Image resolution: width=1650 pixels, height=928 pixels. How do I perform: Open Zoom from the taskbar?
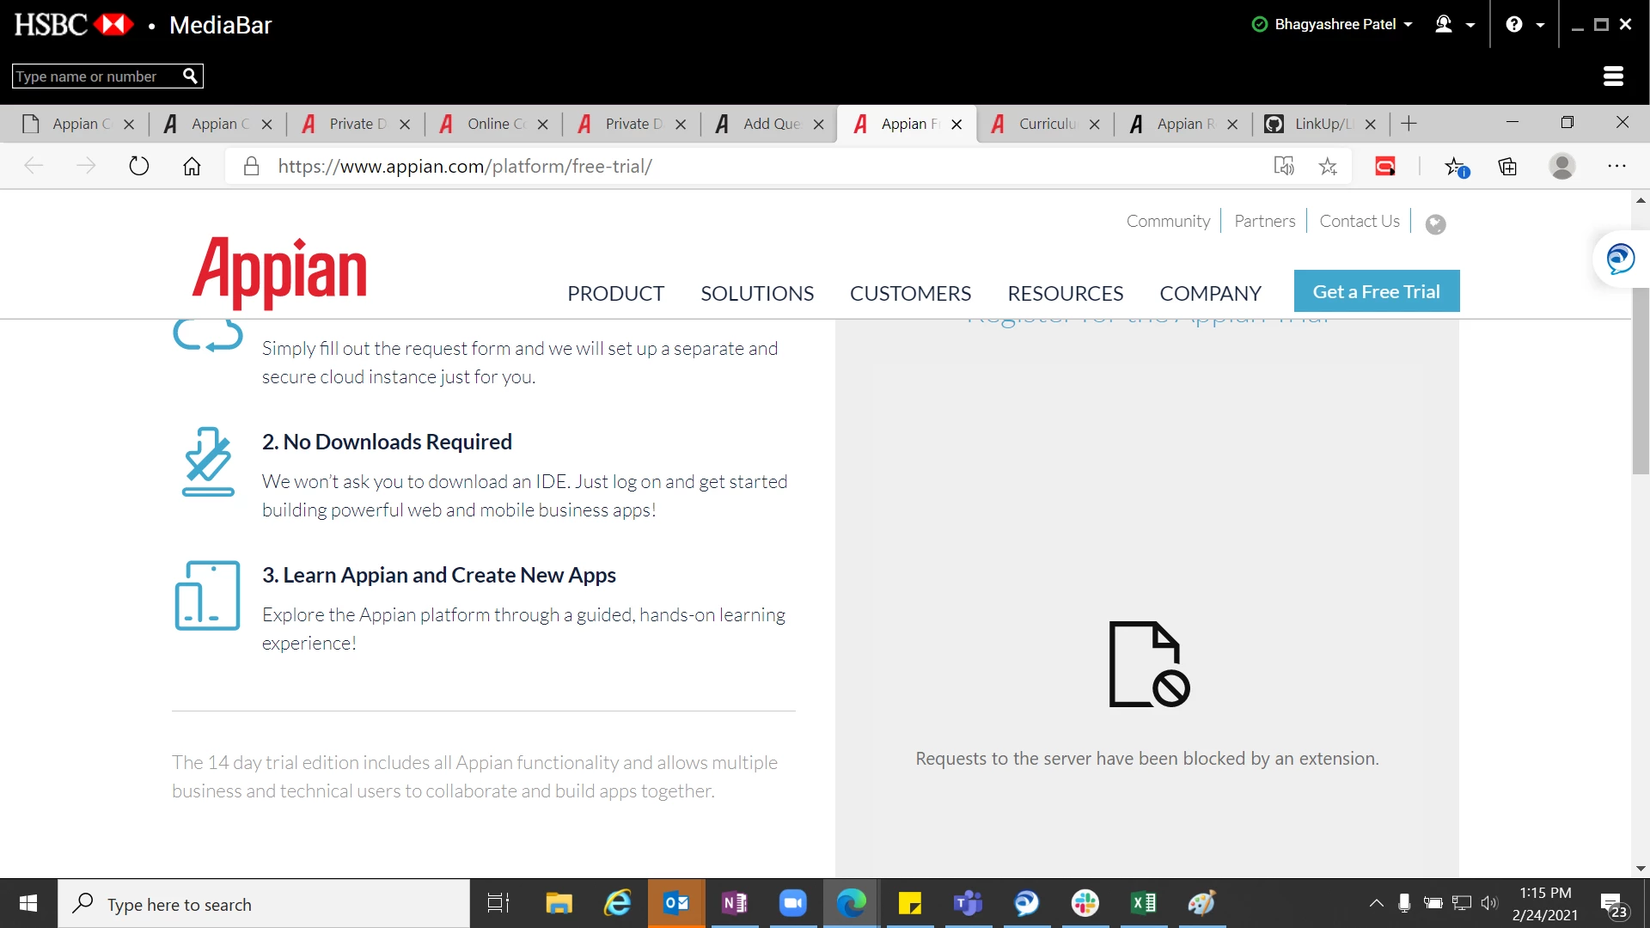pyautogui.click(x=792, y=903)
